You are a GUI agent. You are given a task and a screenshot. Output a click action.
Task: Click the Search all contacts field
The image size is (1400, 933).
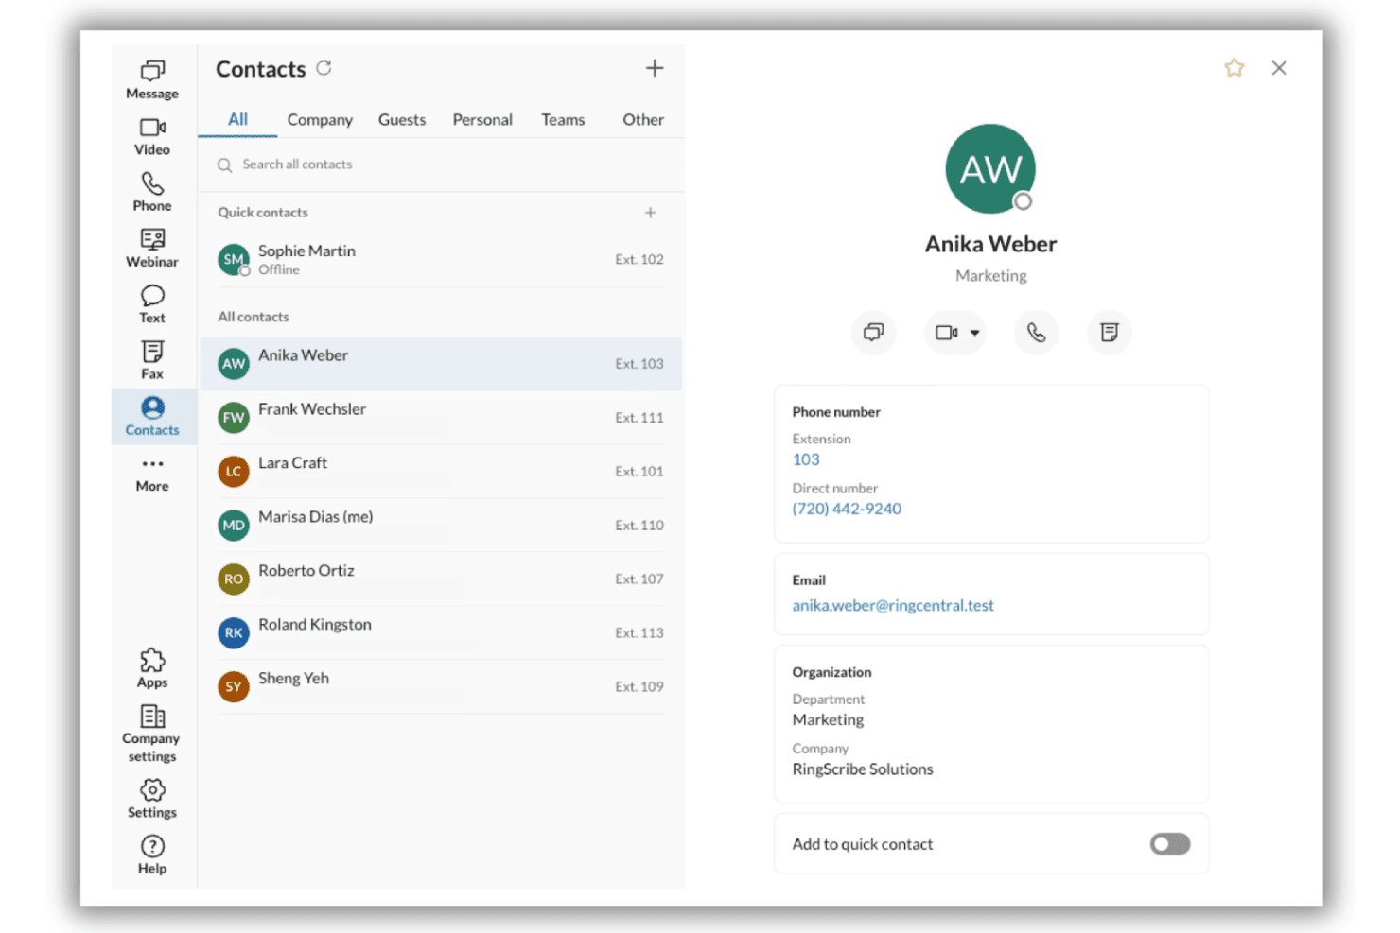(441, 164)
